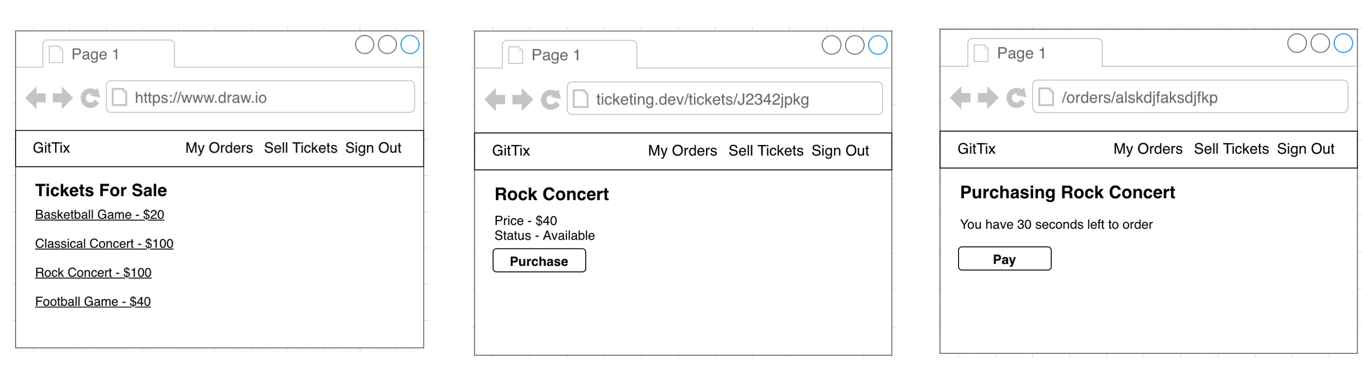
Task: Click reload icon in draw.io browser mockup
Action: (90, 98)
